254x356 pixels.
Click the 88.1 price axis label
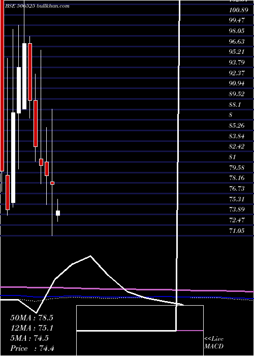(235, 104)
